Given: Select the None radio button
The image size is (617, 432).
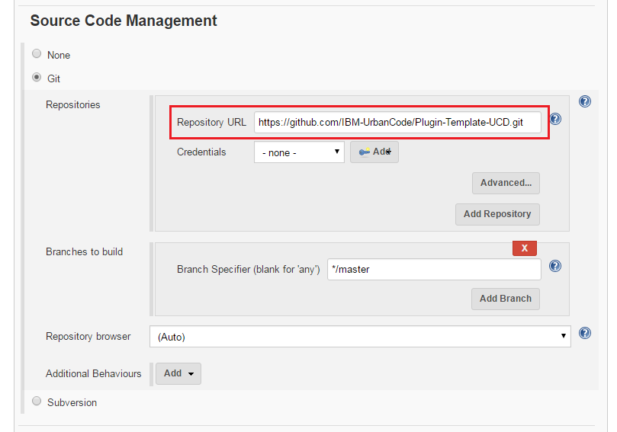Looking at the screenshot, I should pos(37,54).
